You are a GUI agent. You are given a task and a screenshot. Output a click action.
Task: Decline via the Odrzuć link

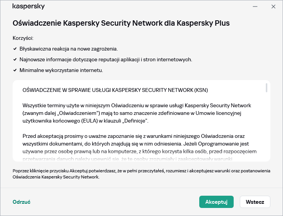(21, 202)
